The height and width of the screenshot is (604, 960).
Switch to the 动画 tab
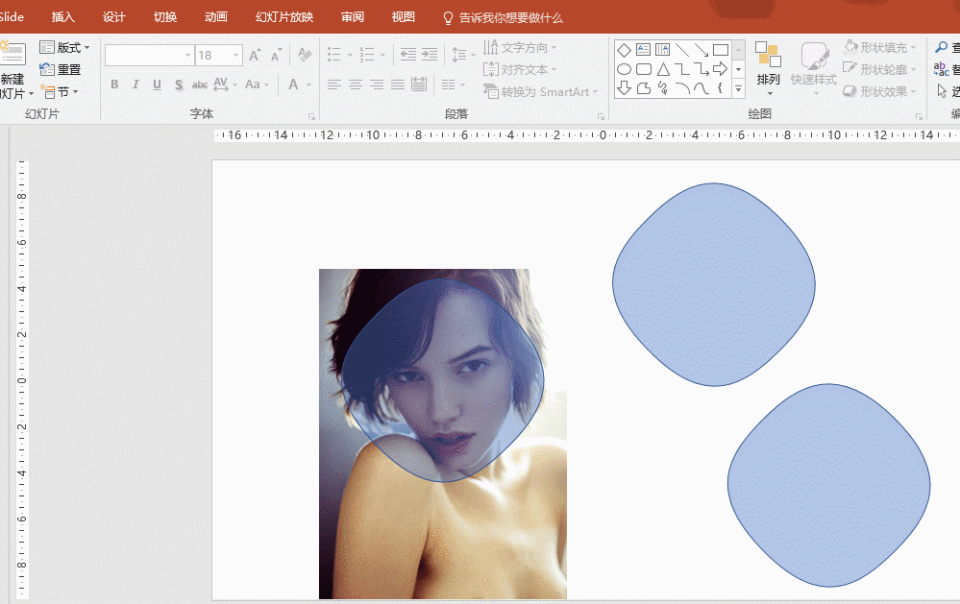(216, 17)
